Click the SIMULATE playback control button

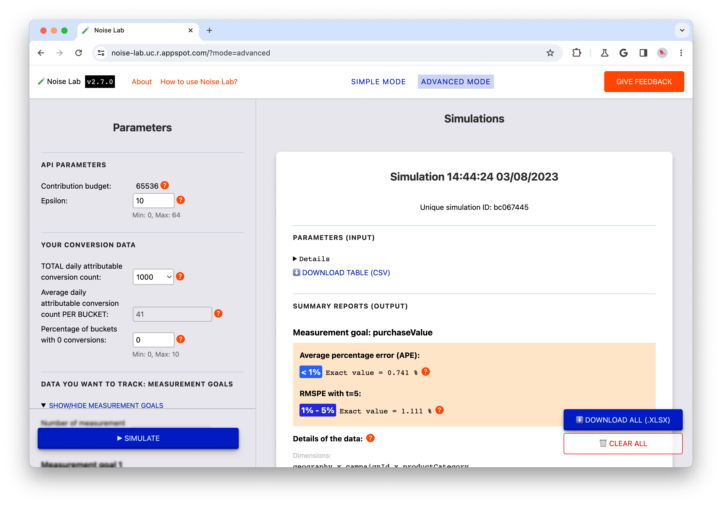tap(138, 438)
